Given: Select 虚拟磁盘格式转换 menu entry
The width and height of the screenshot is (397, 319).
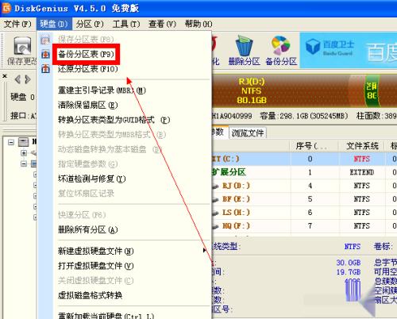Looking at the screenshot, I should (x=90, y=295).
